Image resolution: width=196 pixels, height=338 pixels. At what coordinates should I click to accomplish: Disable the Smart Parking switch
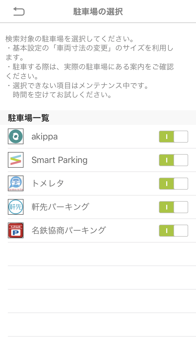click(x=173, y=160)
